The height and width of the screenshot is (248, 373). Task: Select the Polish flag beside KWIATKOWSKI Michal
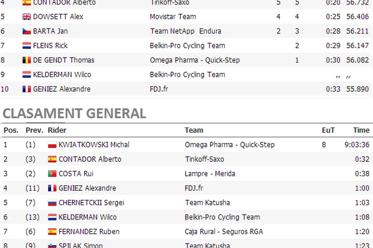pyautogui.click(x=52, y=145)
